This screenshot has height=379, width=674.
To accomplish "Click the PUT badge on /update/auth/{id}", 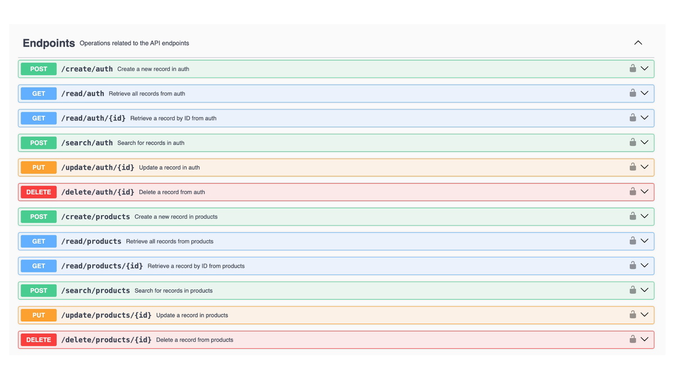I will click(x=38, y=167).
